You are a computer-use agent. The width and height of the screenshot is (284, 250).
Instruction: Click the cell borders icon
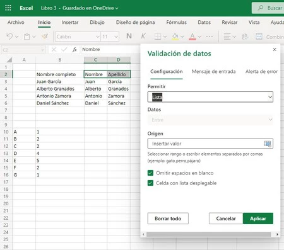158,37
